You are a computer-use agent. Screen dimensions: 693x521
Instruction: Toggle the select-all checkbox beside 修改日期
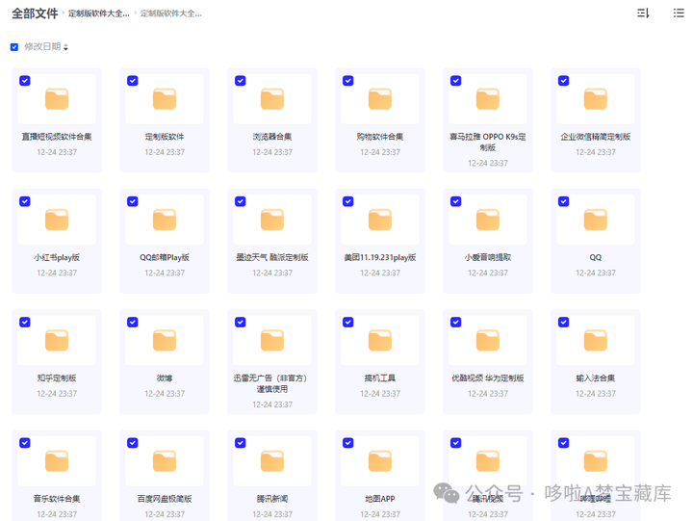[14, 47]
